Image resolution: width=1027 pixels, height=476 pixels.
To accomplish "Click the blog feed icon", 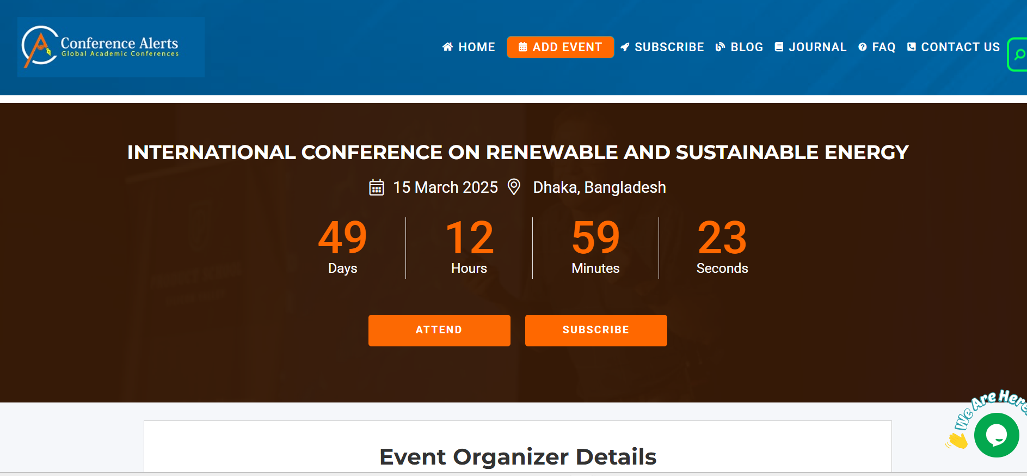I will (720, 47).
